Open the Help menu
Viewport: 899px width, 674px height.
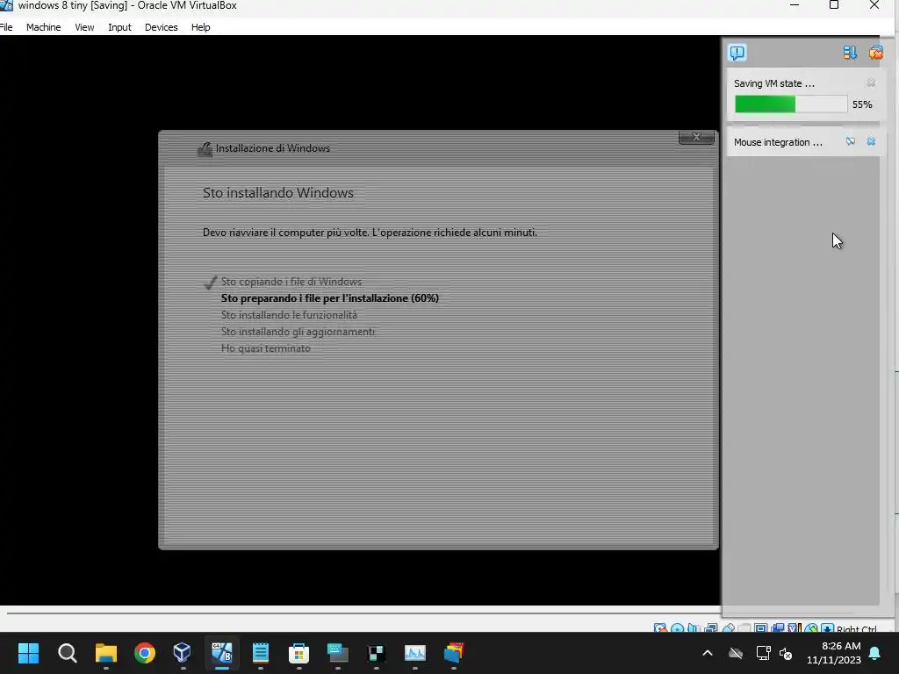click(201, 27)
